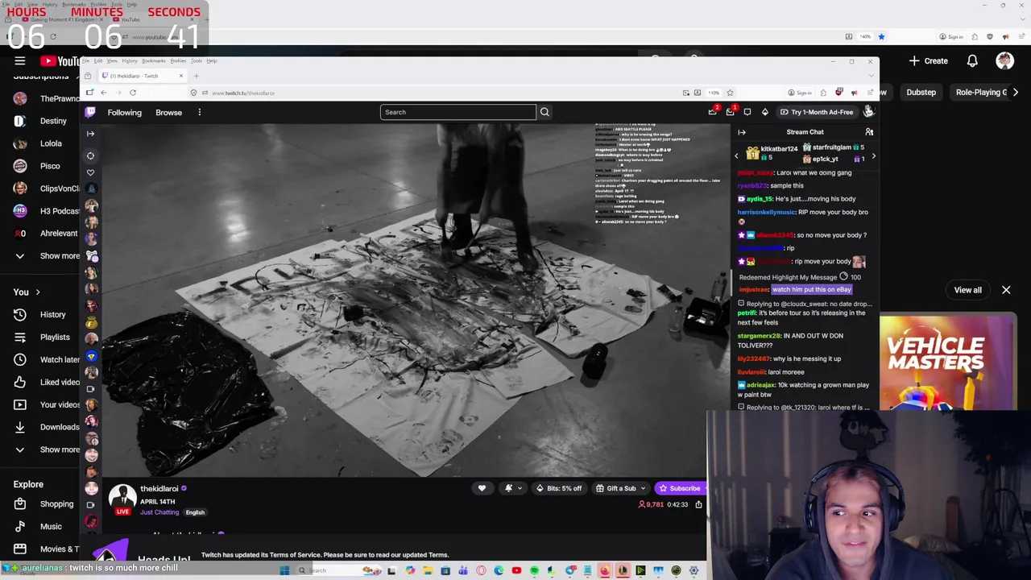This screenshot has height=580, width=1031.
Task: Click the blue bookmark star in YouTube browser
Action: pos(881,36)
